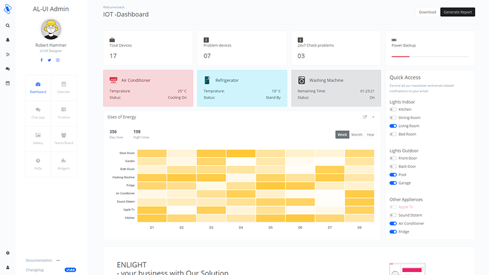Viewport: 489px width, 275px height.
Task: Open notifications bell in the sidebar
Action: point(7,40)
